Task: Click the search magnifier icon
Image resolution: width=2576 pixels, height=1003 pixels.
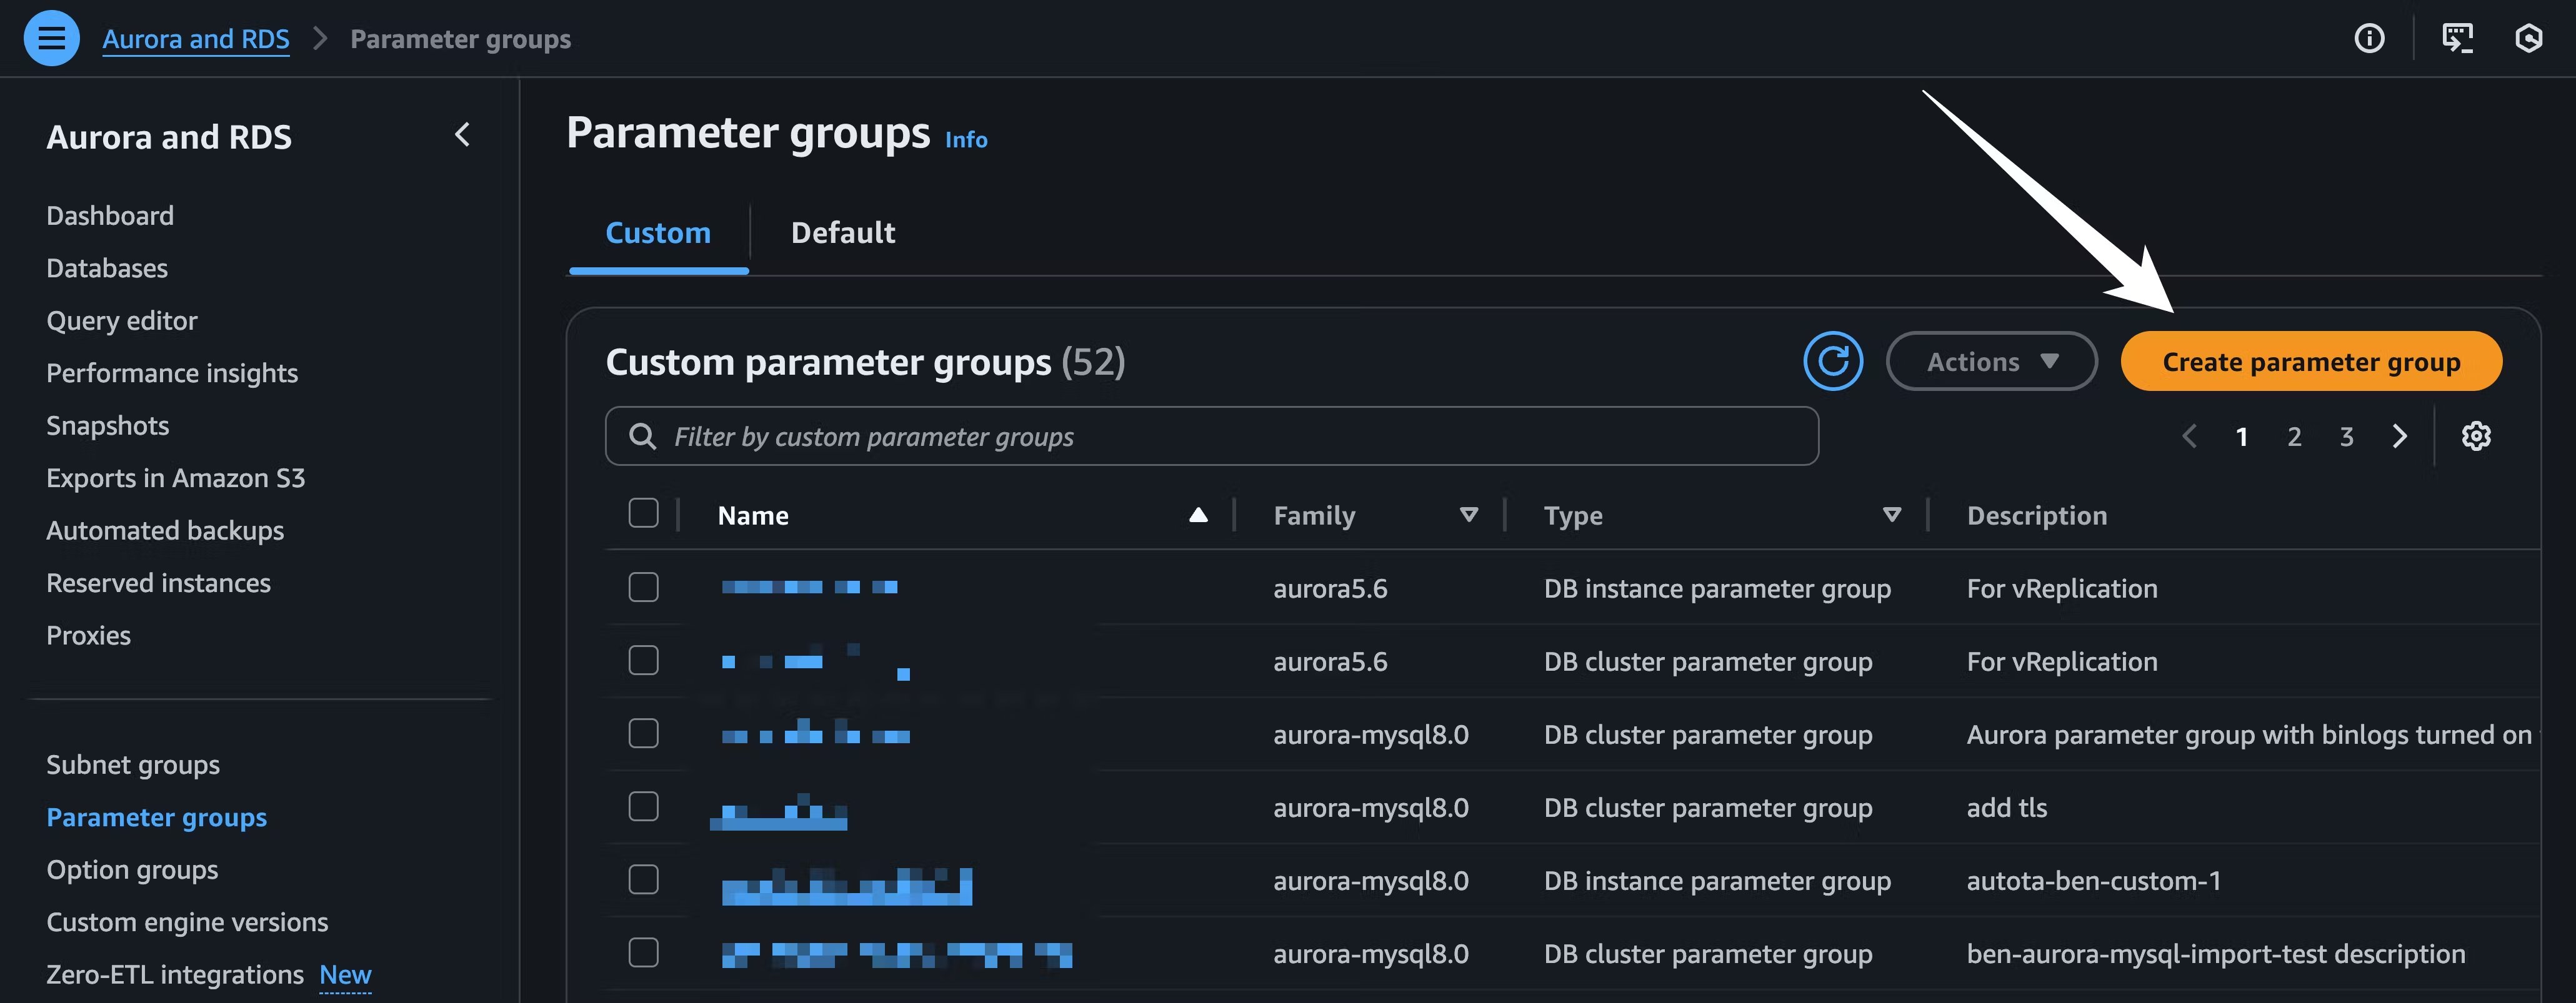Action: (642, 435)
